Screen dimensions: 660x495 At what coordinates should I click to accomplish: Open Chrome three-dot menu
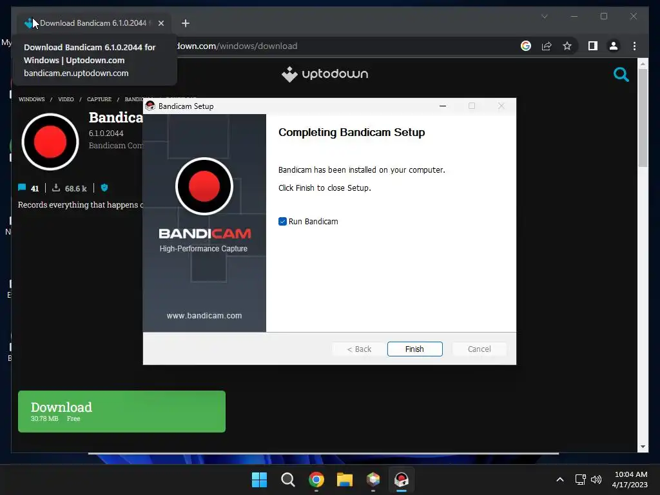point(634,46)
